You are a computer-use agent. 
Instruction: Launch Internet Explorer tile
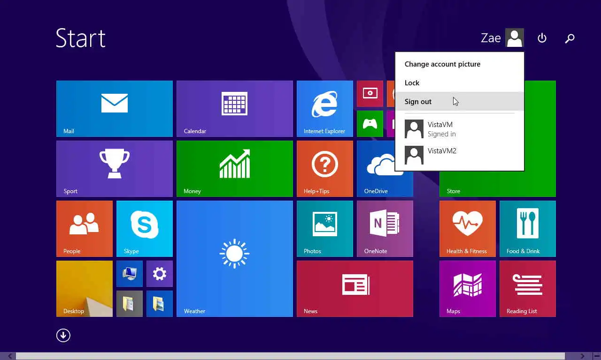click(325, 109)
